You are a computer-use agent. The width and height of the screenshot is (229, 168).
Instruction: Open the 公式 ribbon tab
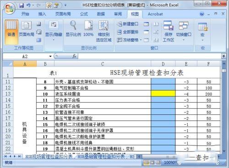pos(84,14)
